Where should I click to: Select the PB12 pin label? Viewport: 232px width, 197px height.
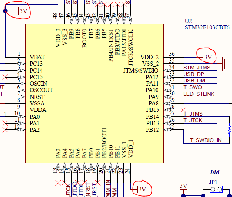click(x=152, y=130)
